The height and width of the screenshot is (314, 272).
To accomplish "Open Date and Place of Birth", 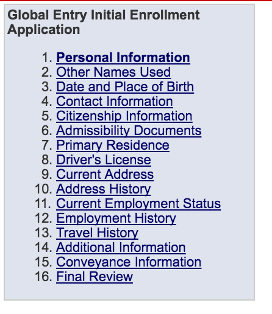I will [x=125, y=87].
